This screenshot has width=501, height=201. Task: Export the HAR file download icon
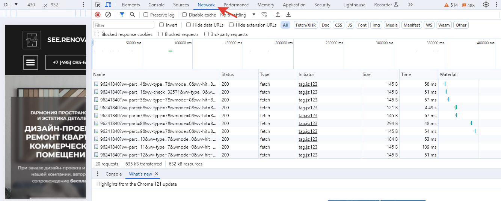point(288,15)
